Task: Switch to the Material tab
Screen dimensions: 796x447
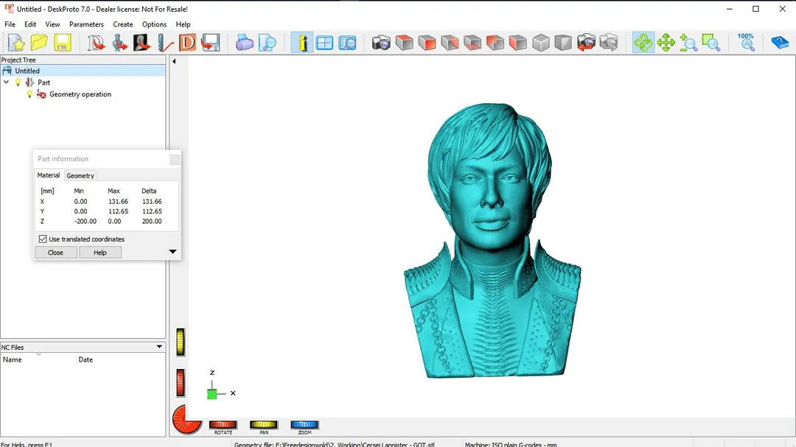Action: pos(48,175)
